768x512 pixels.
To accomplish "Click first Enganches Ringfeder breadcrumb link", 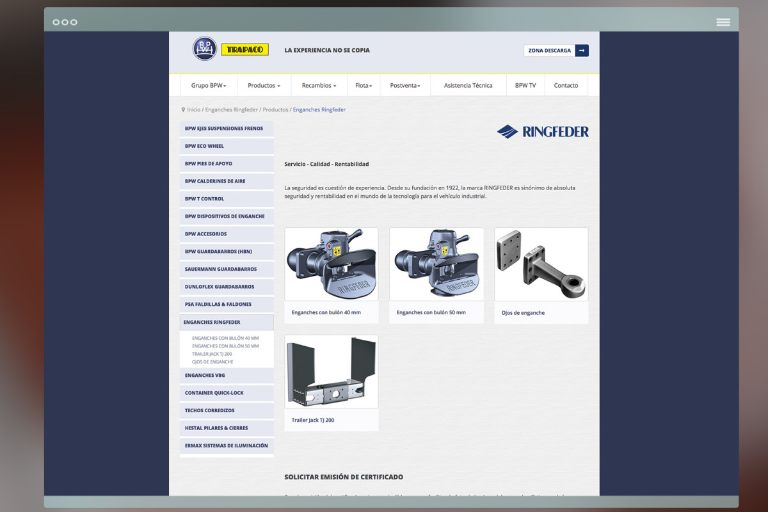I will (231, 110).
